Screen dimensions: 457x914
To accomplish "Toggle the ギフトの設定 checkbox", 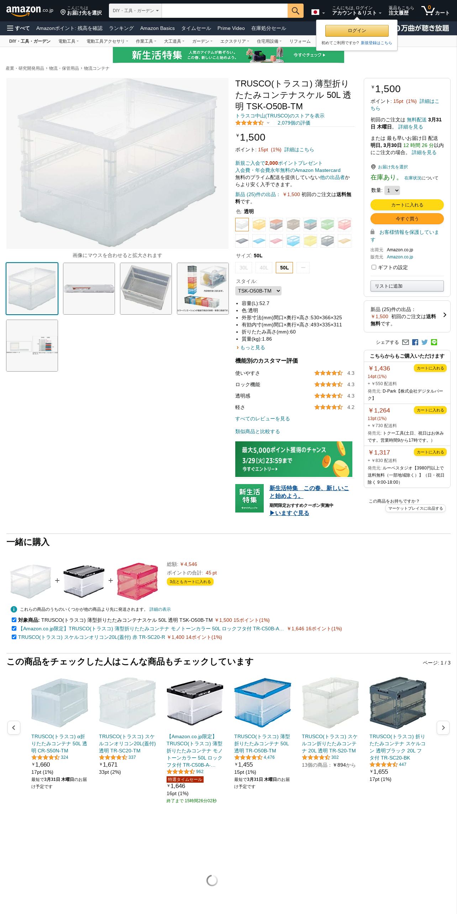I will click(x=374, y=267).
